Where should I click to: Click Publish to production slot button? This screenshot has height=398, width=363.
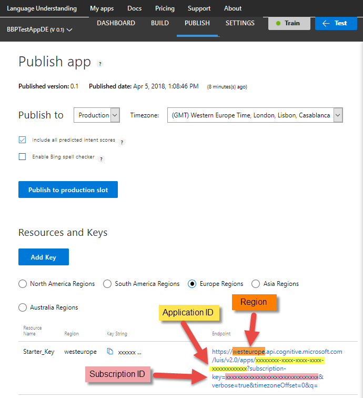pyautogui.click(x=68, y=190)
